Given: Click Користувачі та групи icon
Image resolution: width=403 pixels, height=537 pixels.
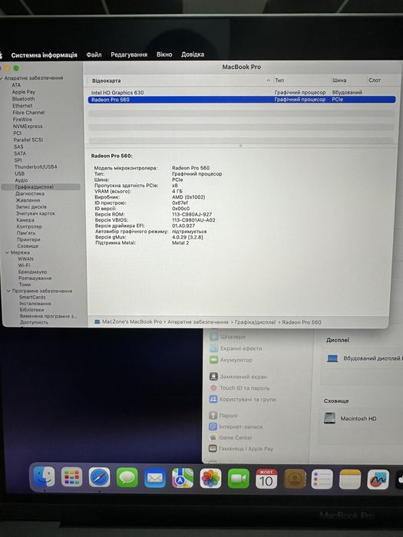Looking at the screenshot, I should [x=213, y=399].
